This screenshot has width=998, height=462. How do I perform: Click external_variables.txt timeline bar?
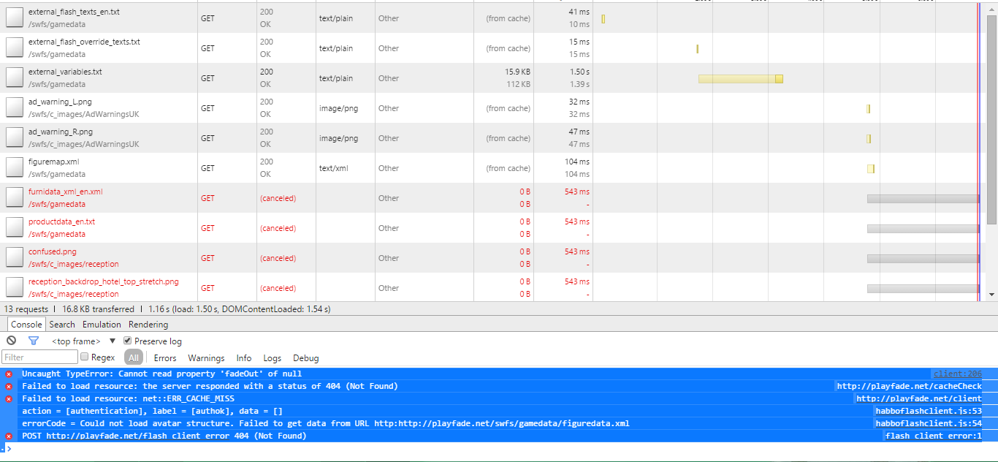click(739, 78)
